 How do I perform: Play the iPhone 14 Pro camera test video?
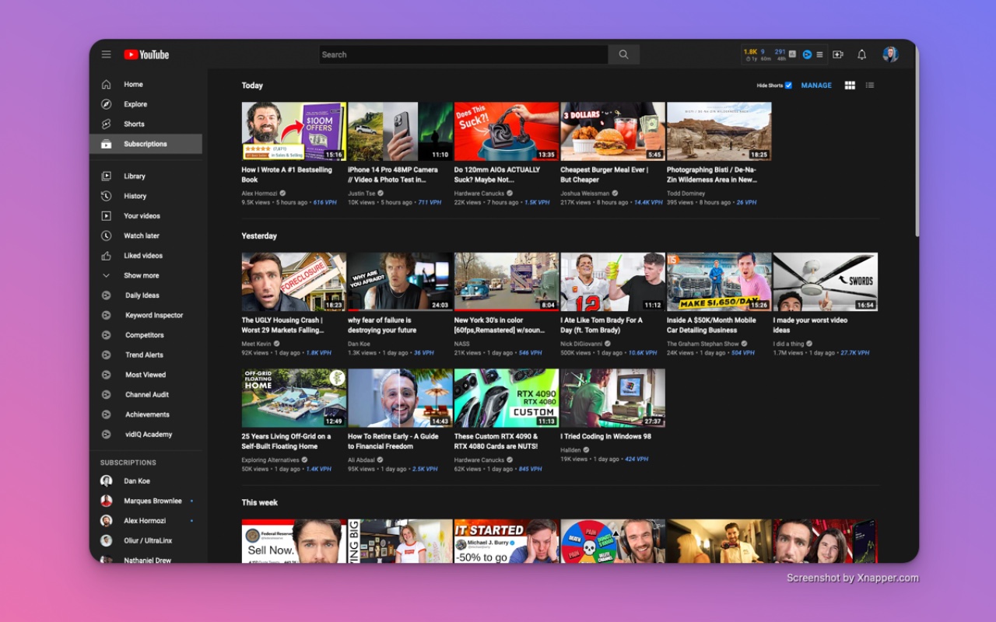[399, 131]
